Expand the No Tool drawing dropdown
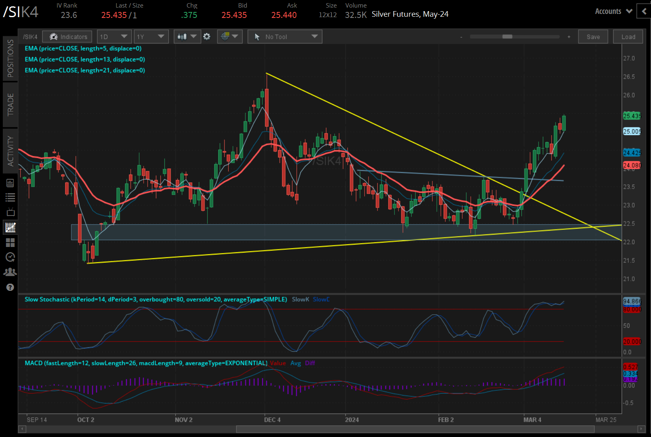 (285, 37)
